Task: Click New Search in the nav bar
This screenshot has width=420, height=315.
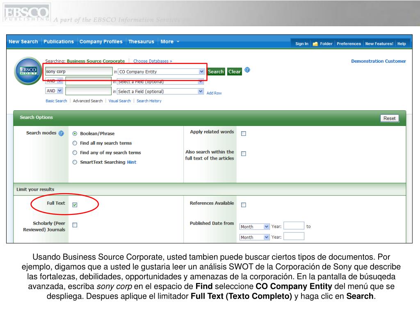Action: point(23,41)
